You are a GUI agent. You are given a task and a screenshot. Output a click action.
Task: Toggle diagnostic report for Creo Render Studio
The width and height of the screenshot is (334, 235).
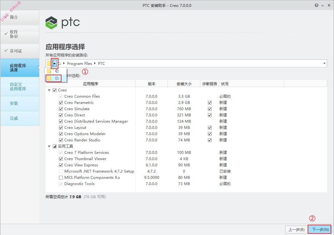pos(209,140)
